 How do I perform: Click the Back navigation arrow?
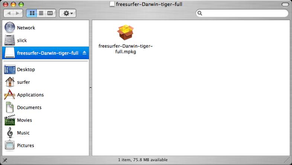click(x=9, y=13)
